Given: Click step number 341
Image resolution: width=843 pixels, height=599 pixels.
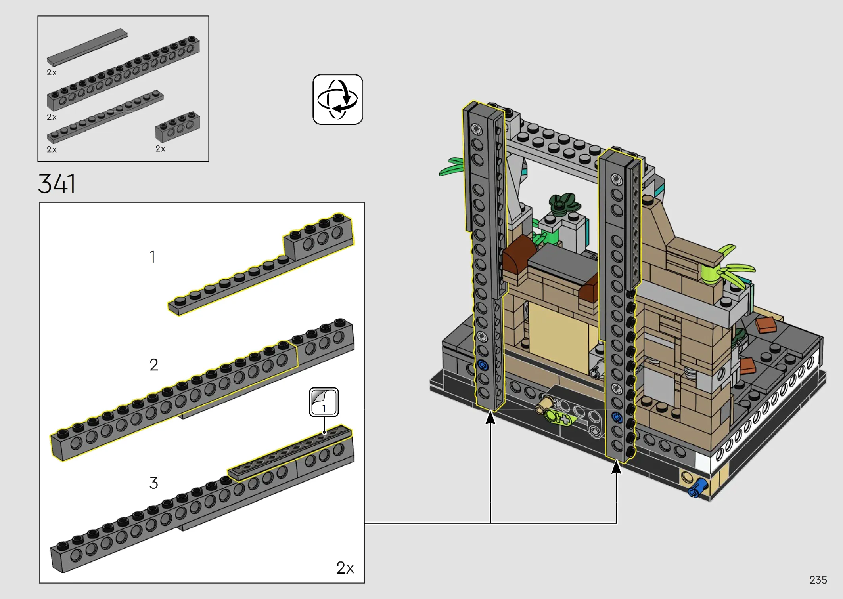Looking at the screenshot, I should (x=57, y=183).
